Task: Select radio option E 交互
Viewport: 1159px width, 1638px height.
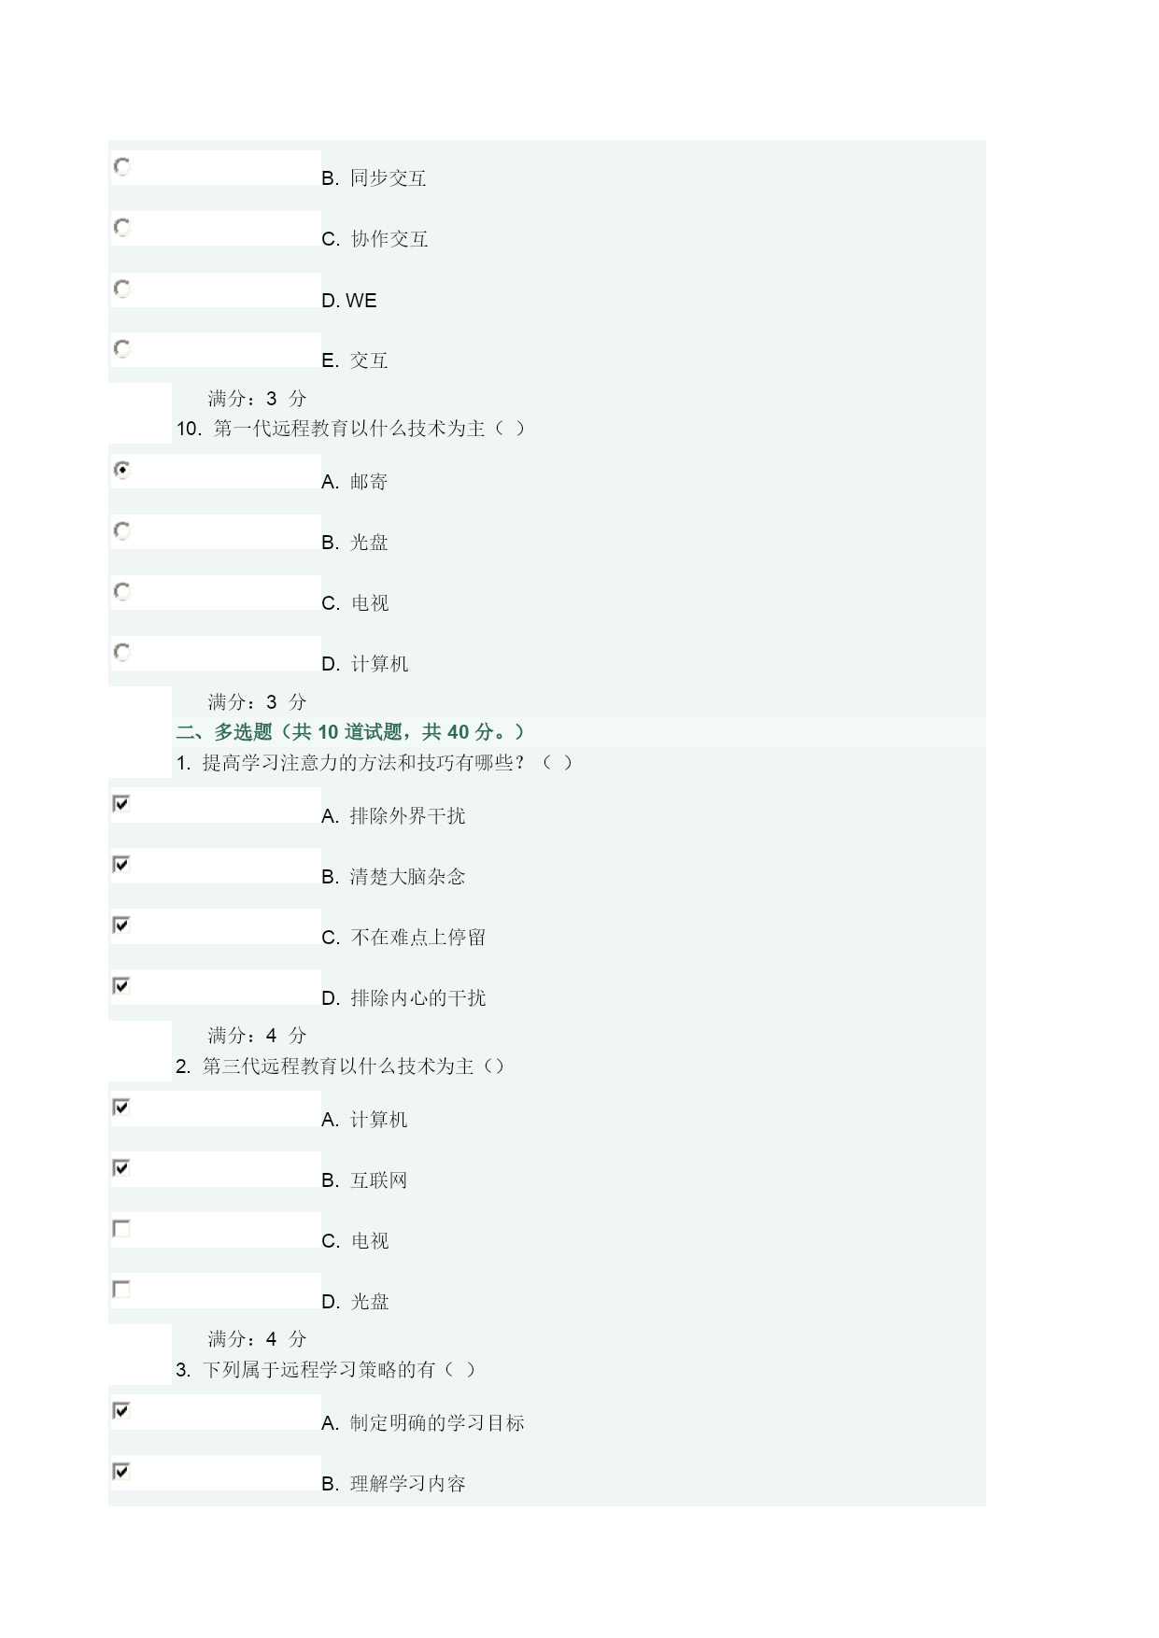Action: [x=121, y=348]
